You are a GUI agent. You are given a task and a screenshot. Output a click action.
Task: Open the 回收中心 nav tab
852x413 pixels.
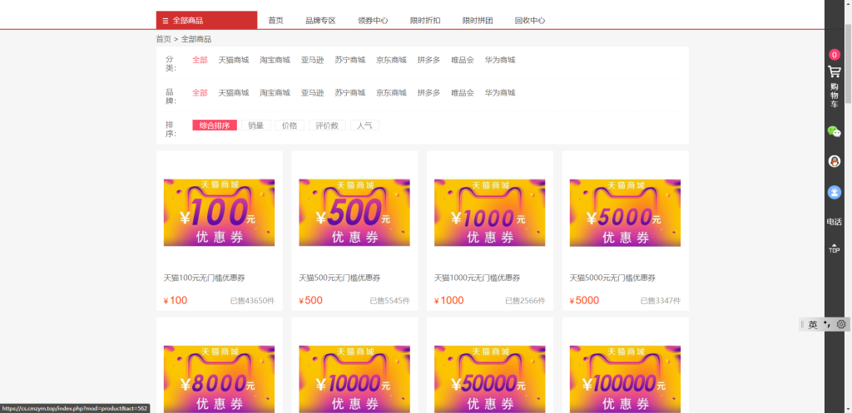[x=530, y=21]
